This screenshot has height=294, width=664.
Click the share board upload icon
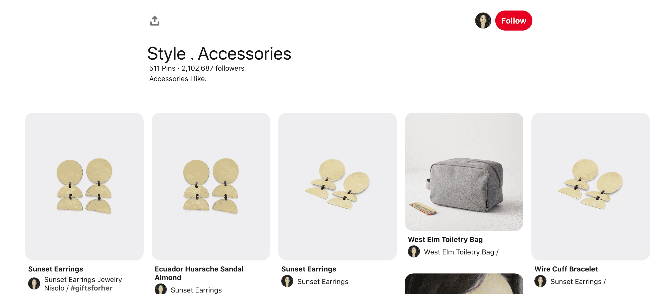click(155, 21)
